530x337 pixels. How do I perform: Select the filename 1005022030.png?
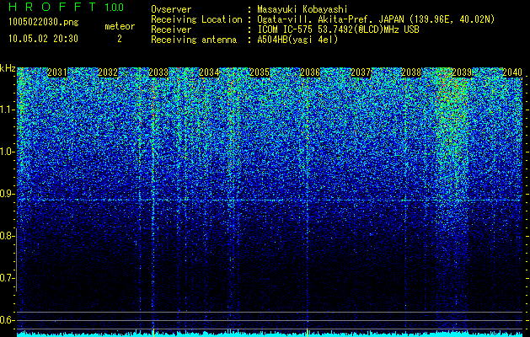click(x=44, y=22)
